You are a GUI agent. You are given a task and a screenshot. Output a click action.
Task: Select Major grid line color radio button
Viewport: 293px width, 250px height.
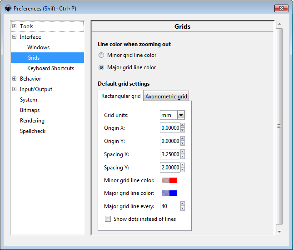[x=101, y=67]
